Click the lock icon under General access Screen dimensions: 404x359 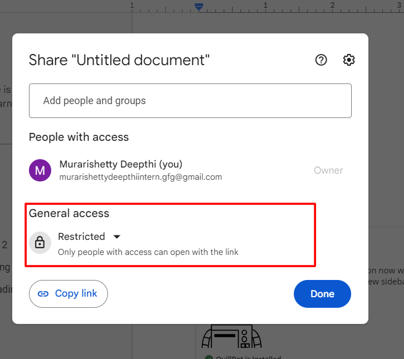(40, 243)
